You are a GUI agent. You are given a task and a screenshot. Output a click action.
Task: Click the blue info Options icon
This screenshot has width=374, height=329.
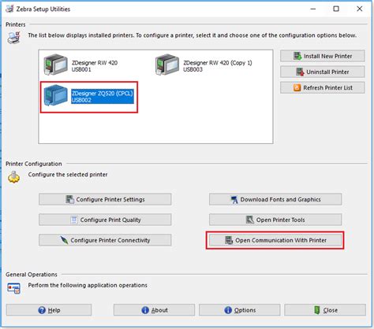click(x=228, y=310)
